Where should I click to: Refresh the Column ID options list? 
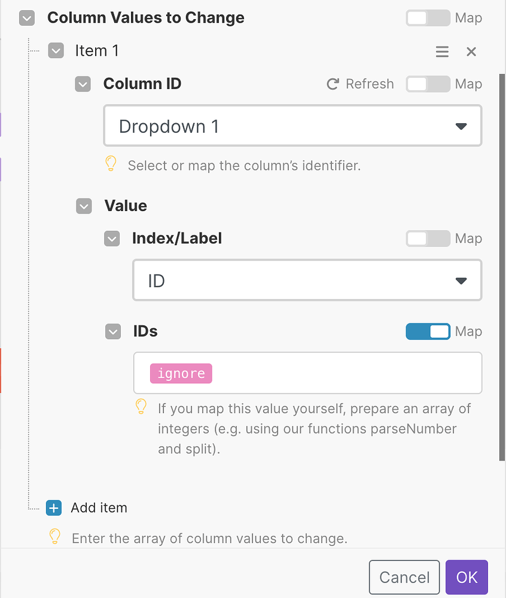pyautogui.click(x=359, y=84)
